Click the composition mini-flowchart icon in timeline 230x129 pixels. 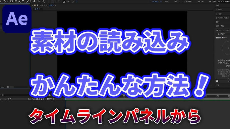[50, 95]
